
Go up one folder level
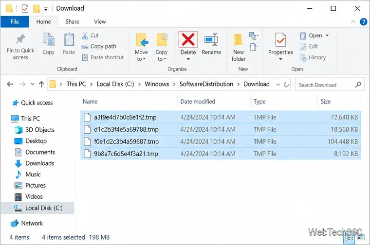(x=41, y=84)
